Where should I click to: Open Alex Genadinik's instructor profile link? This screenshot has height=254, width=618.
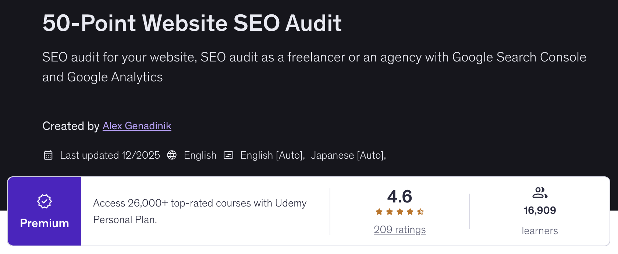click(137, 126)
